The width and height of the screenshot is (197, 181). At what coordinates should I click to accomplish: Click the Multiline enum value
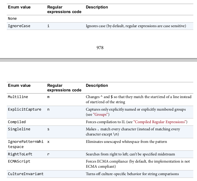18,97
